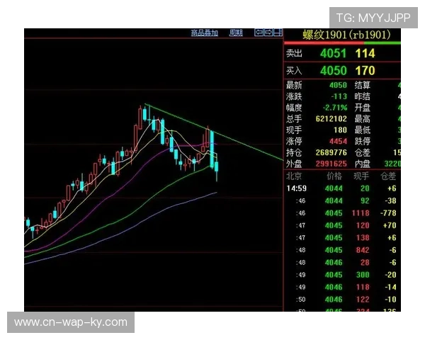Select the 总手 value 6212102
The width and height of the screenshot is (425, 340).
pyautogui.click(x=331, y=119)
